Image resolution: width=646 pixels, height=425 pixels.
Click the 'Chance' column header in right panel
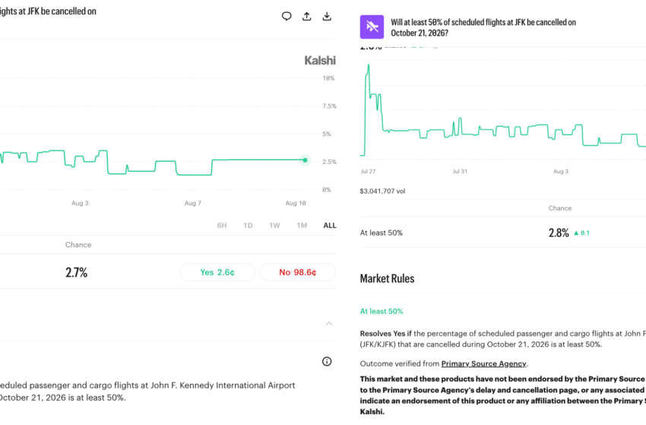click(560, 208)
